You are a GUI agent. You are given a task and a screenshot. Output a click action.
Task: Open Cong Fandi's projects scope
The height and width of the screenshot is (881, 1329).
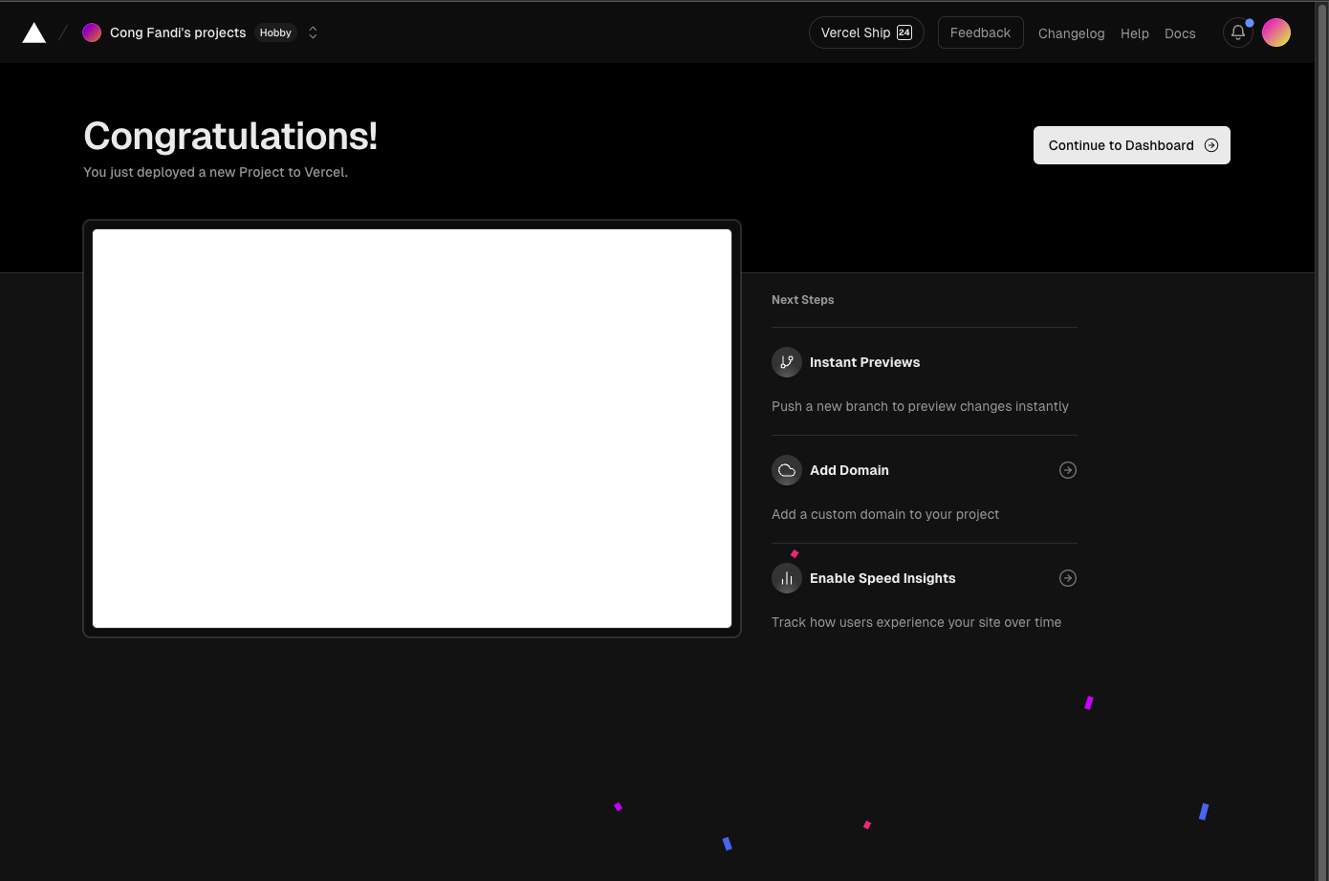(x=178, y=32)
